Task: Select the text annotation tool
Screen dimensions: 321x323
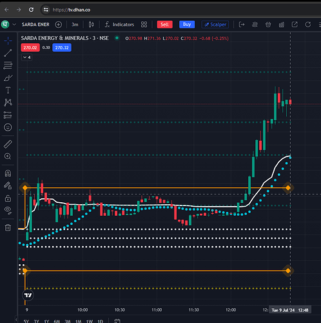Action: click(x=8, y=90)
